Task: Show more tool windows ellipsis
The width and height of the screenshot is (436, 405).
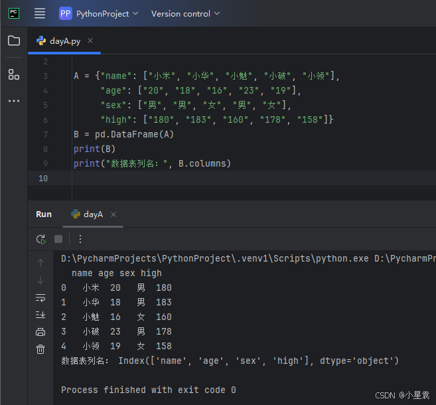Action: (x=14, y=101)
